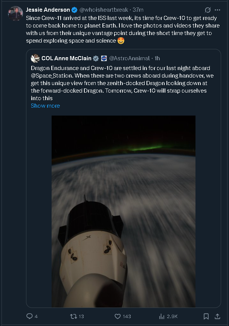Click the share post icon
The width and height of the screenshot is (229, 326).
point(217,316)
